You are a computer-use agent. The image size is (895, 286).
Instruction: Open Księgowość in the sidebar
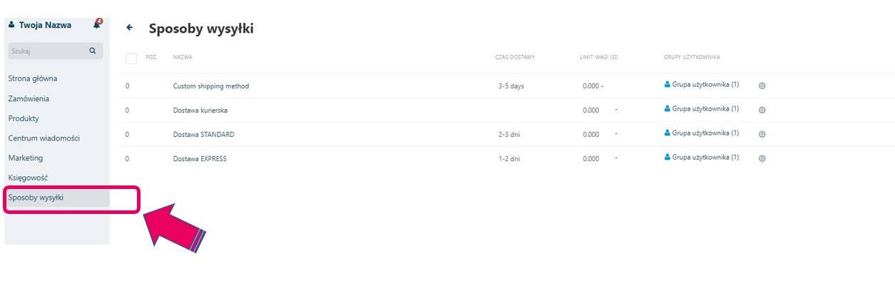point(28,178)
